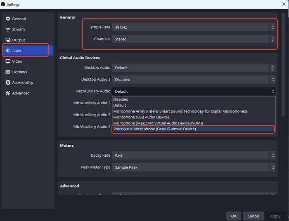Switch to the Hotkeys tab
Viewport: 289px width, 221px height.
pyautogui.click(x=28, y=72)
